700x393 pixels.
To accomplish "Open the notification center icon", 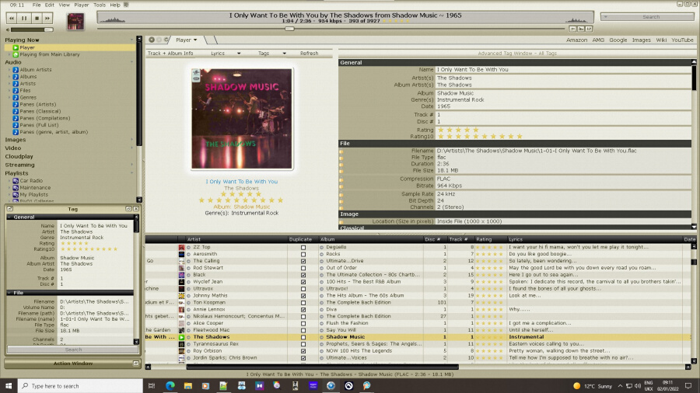I will (688, 386).
